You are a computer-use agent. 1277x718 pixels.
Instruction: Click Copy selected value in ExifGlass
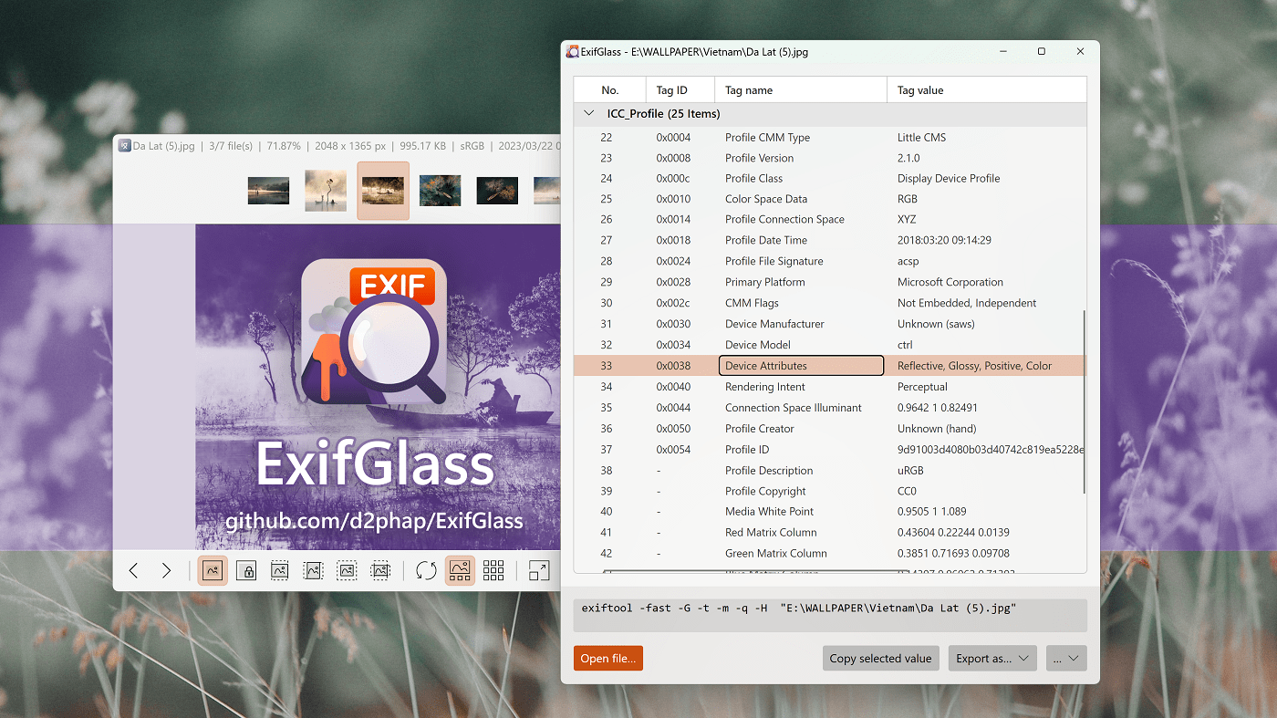click(x=880, y=658)
